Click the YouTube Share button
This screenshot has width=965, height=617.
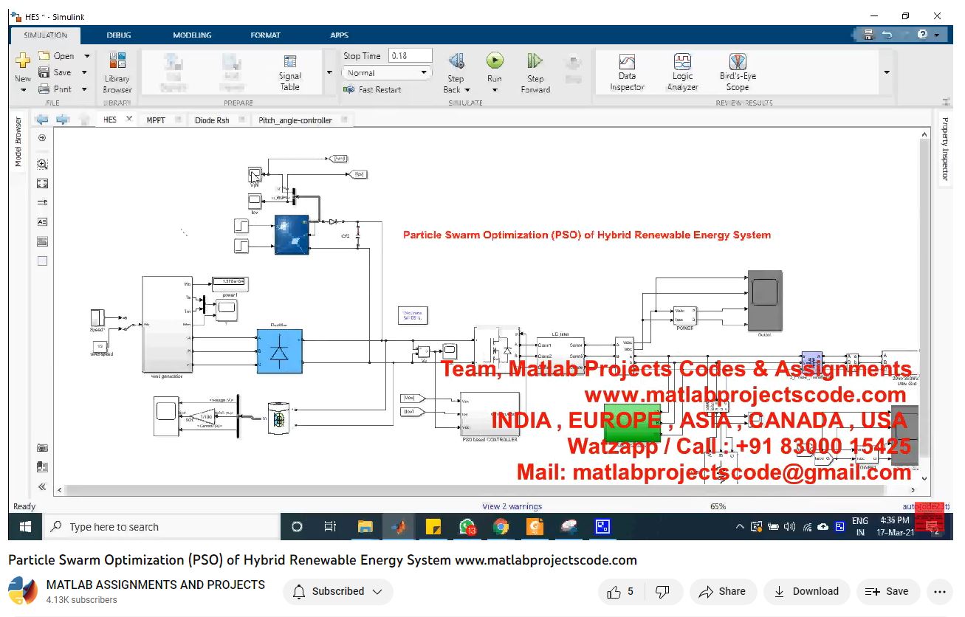click(722, 591)
